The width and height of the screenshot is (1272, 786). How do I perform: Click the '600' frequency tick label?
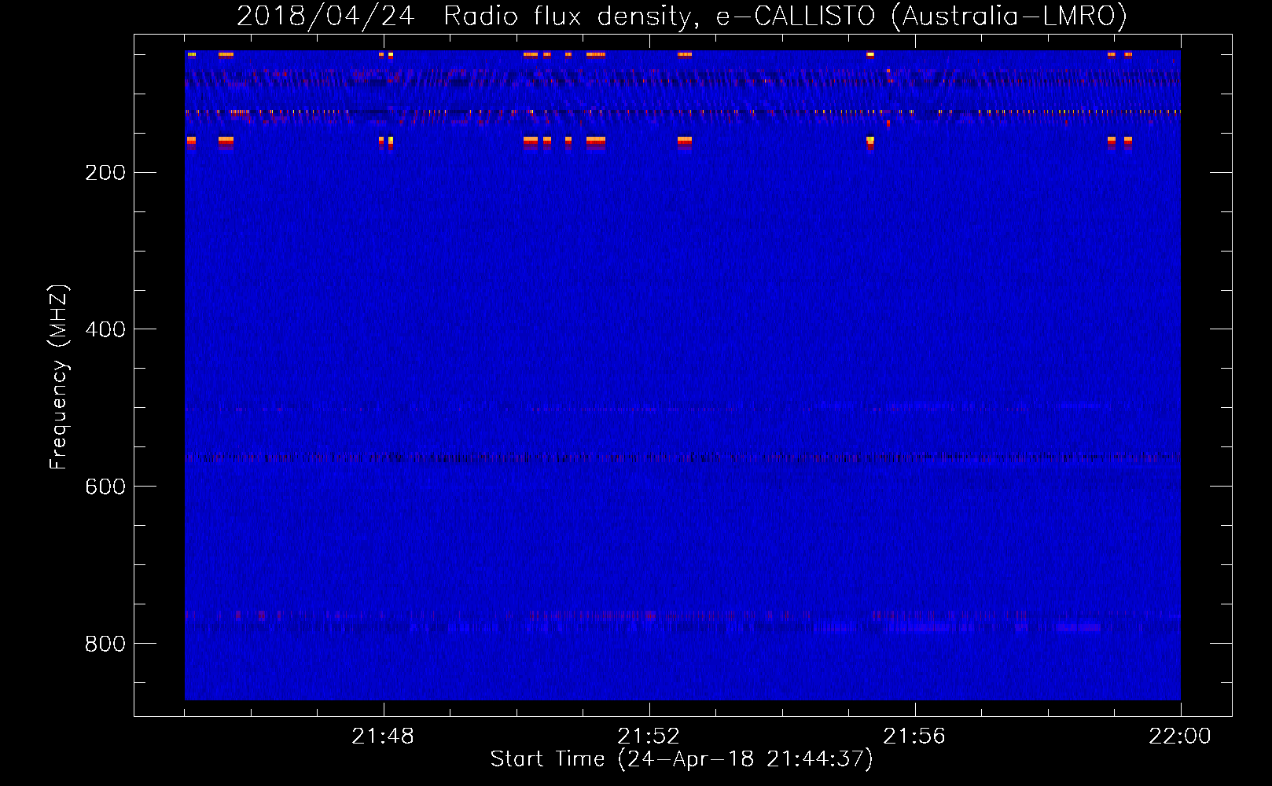(105, 487)
